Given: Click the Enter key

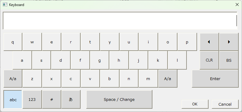Looking at the screenshot, I should [x=215, y=79].
